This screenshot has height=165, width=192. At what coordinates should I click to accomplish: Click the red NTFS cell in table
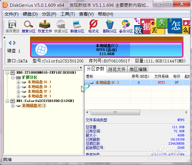tap(162, 83)
